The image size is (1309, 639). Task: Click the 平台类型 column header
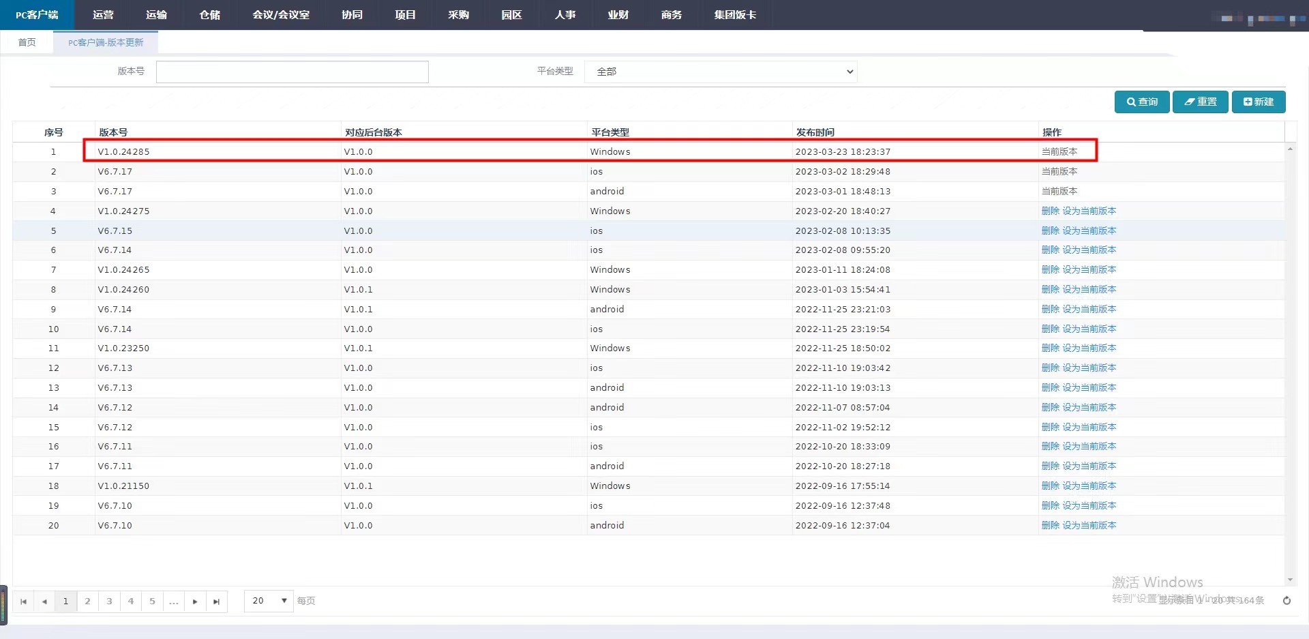pos(610,132)
